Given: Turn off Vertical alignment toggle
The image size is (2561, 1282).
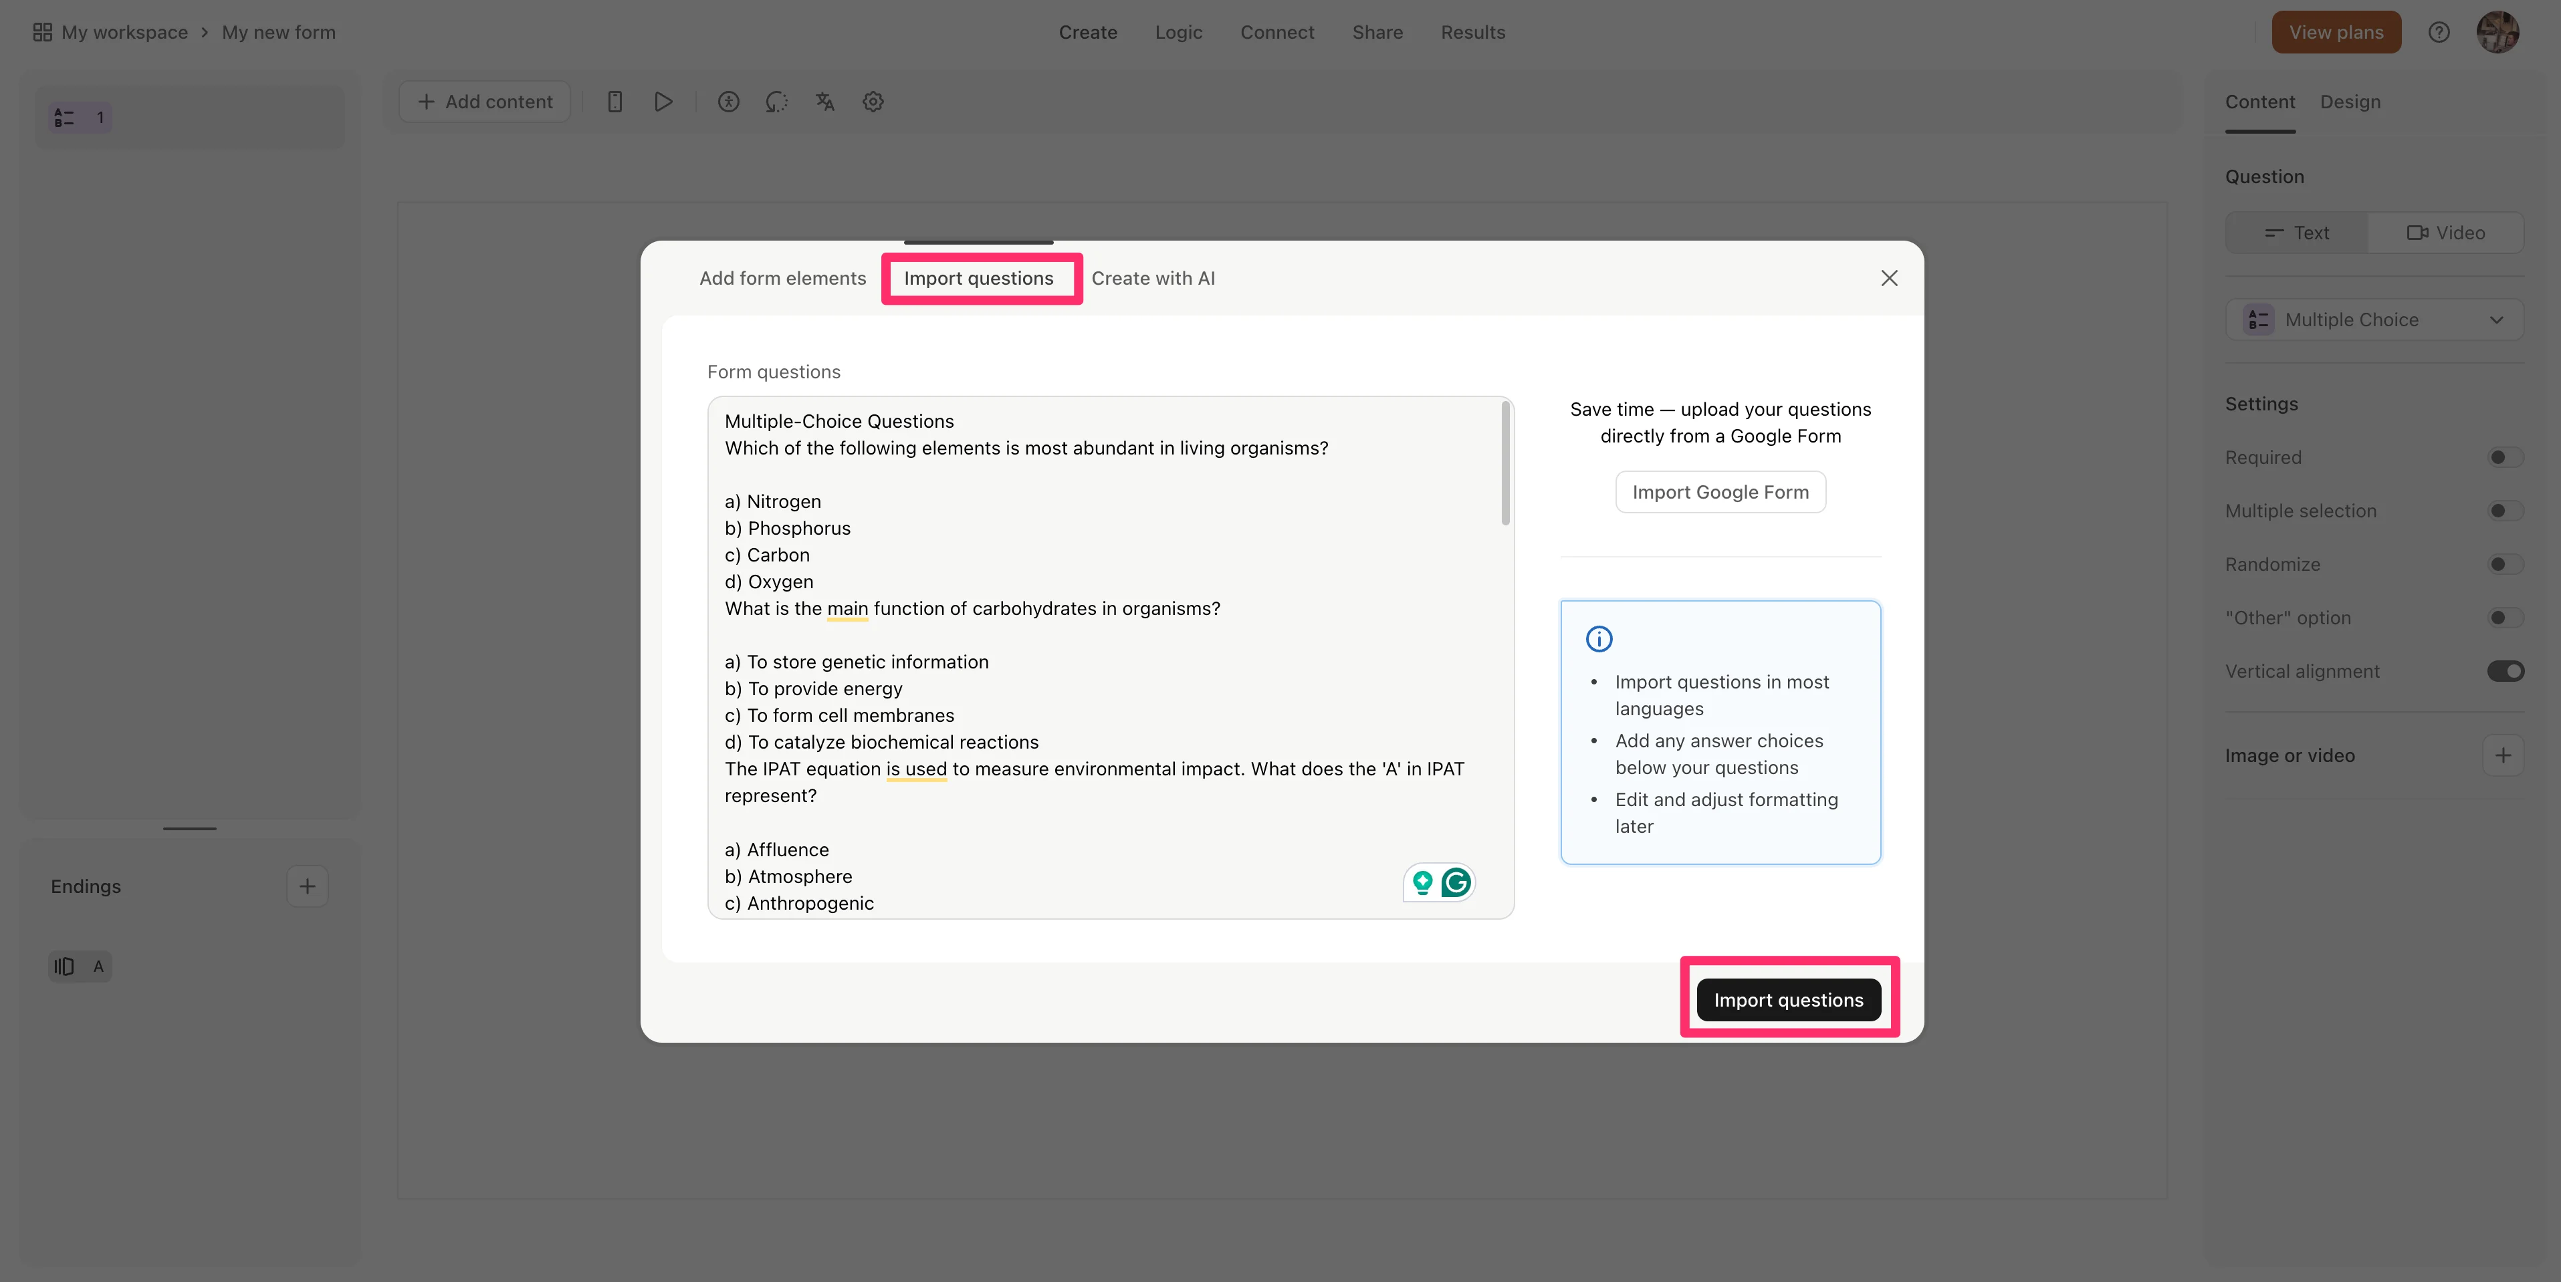Looking at the screenshot, I should (2504, 671).
